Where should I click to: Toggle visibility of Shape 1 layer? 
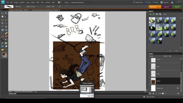[149, 81]
